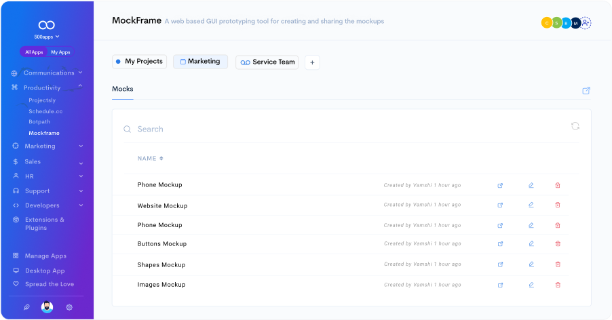Select the Marketing project tab
Image resolution: width=612 pixels, height=320 pixels.
click(x=200, y=62)
